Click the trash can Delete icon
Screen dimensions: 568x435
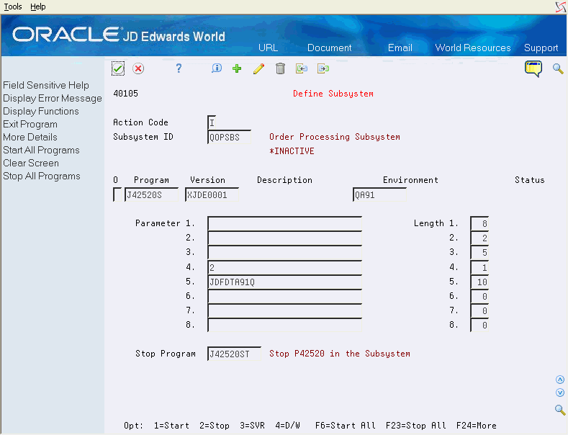coord(280,68)
